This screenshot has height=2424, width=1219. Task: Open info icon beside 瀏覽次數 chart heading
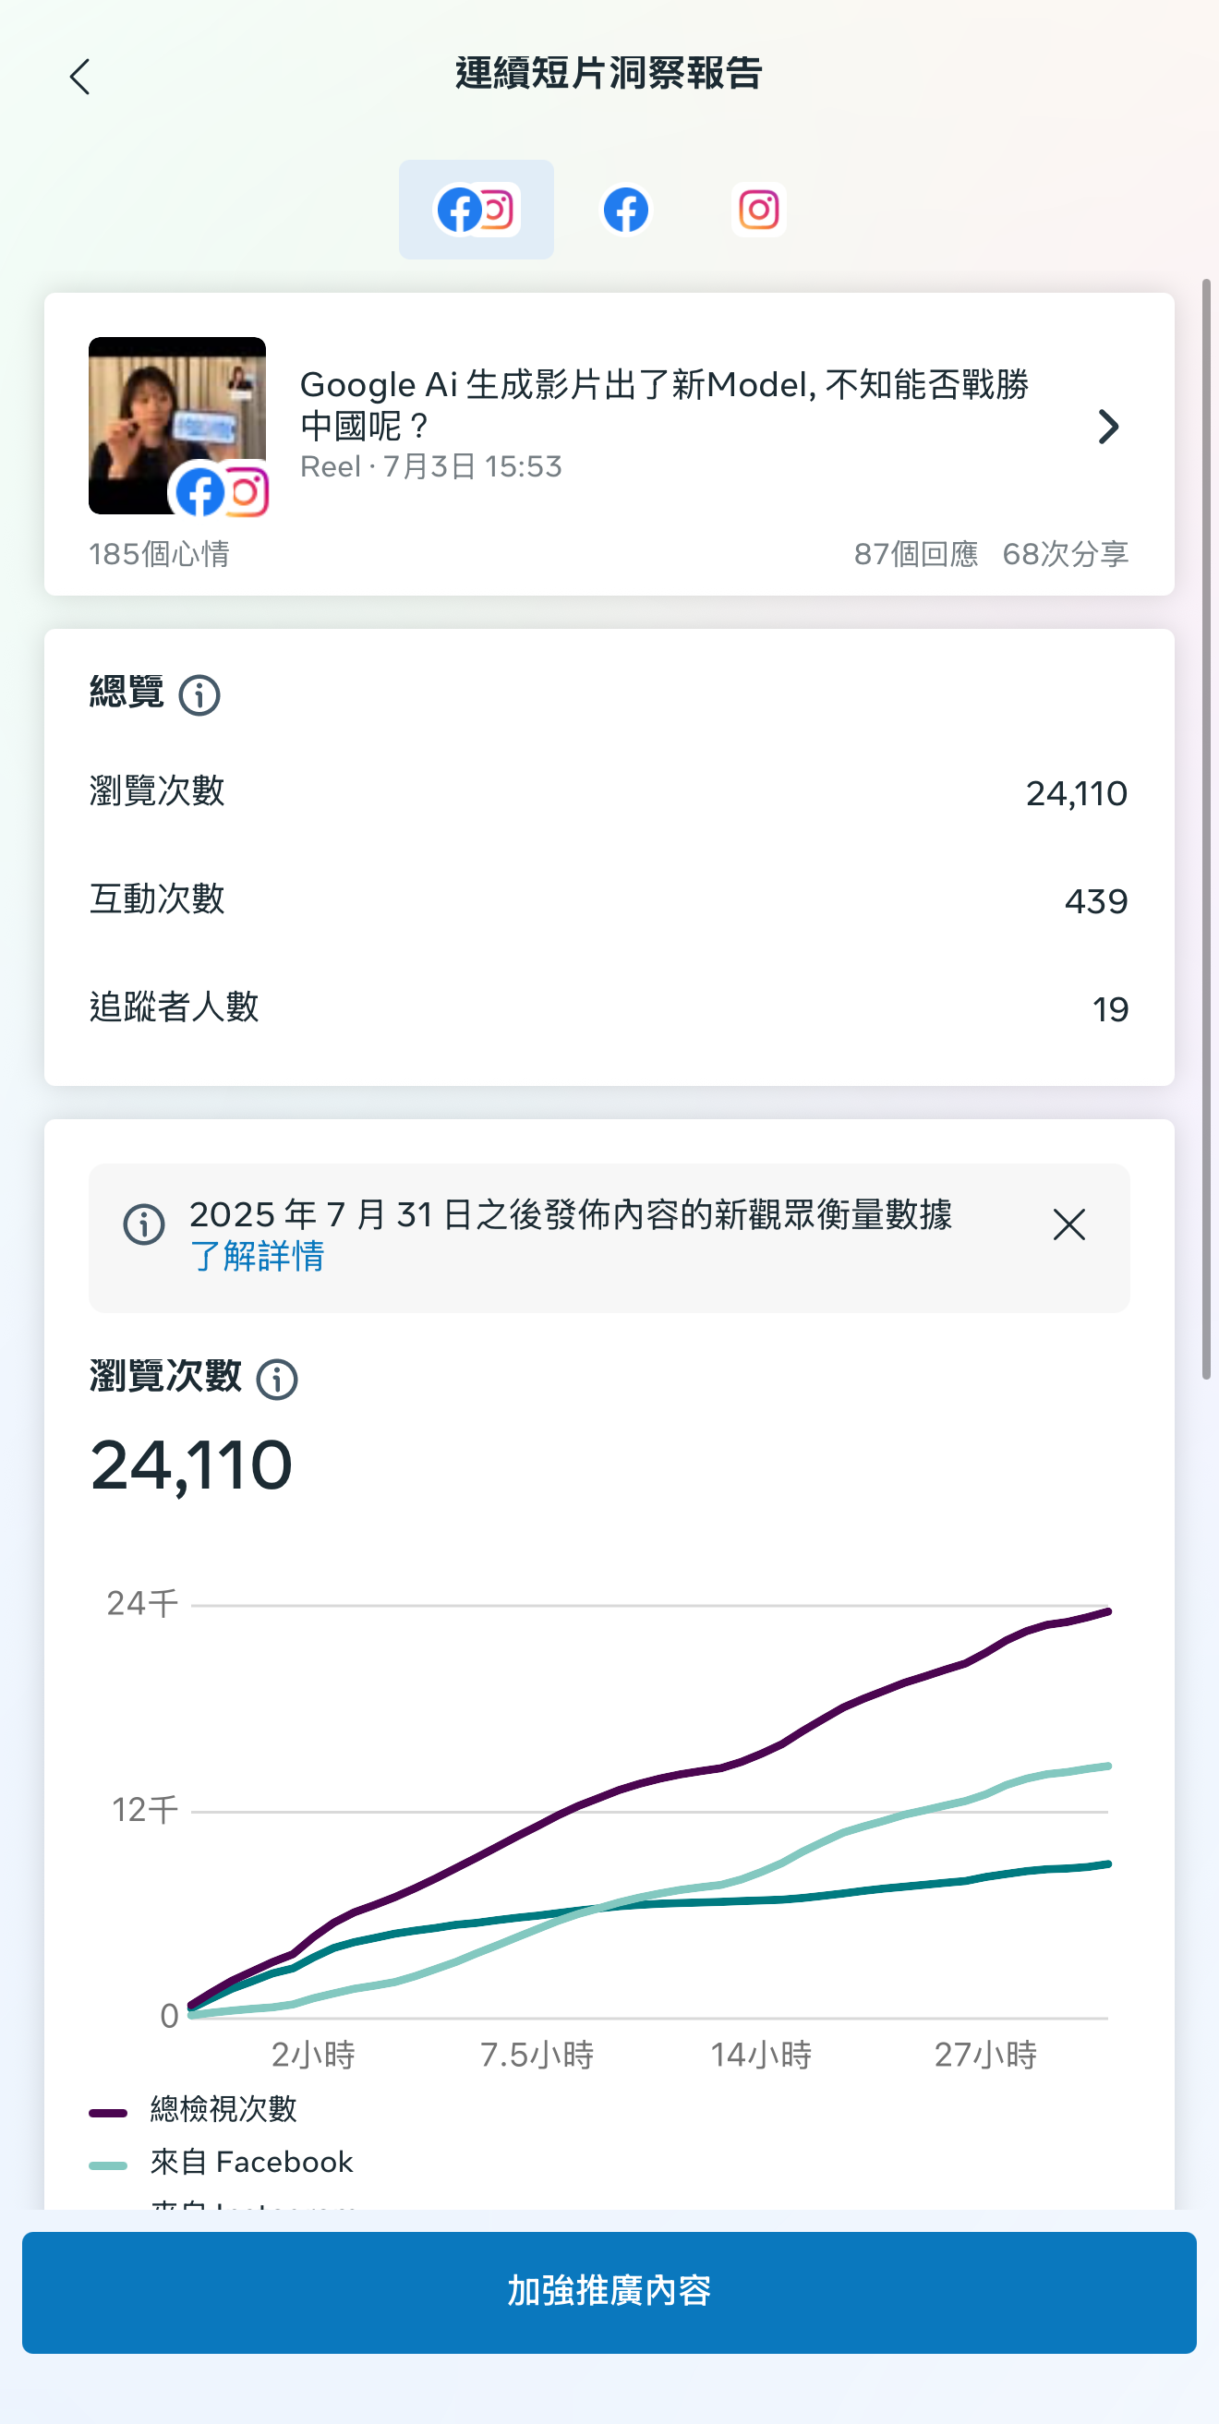(277, 1380)
